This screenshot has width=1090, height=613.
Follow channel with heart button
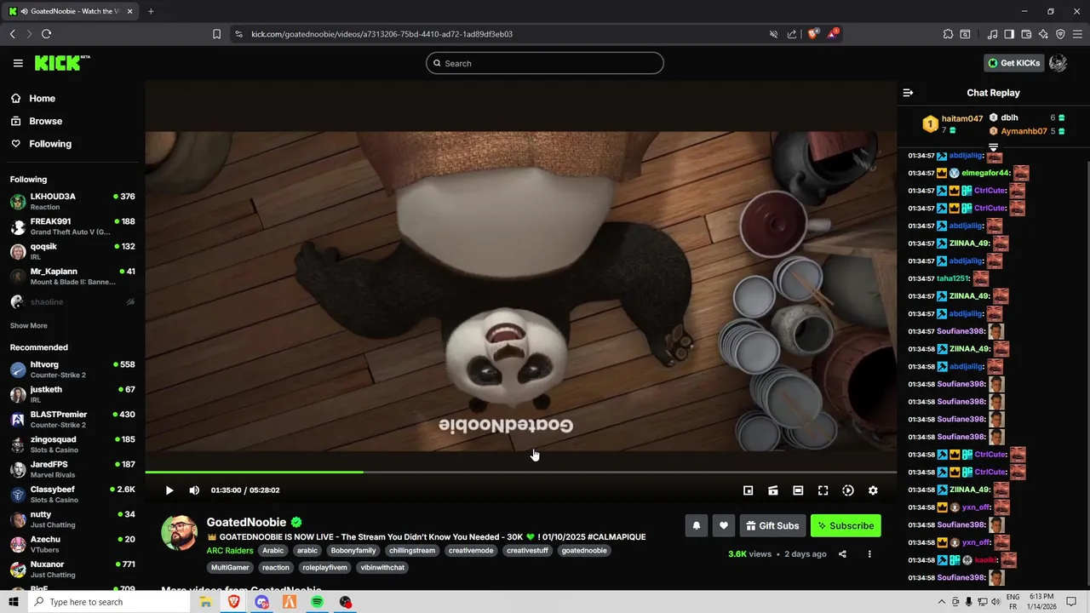click(x=724, y=526)
